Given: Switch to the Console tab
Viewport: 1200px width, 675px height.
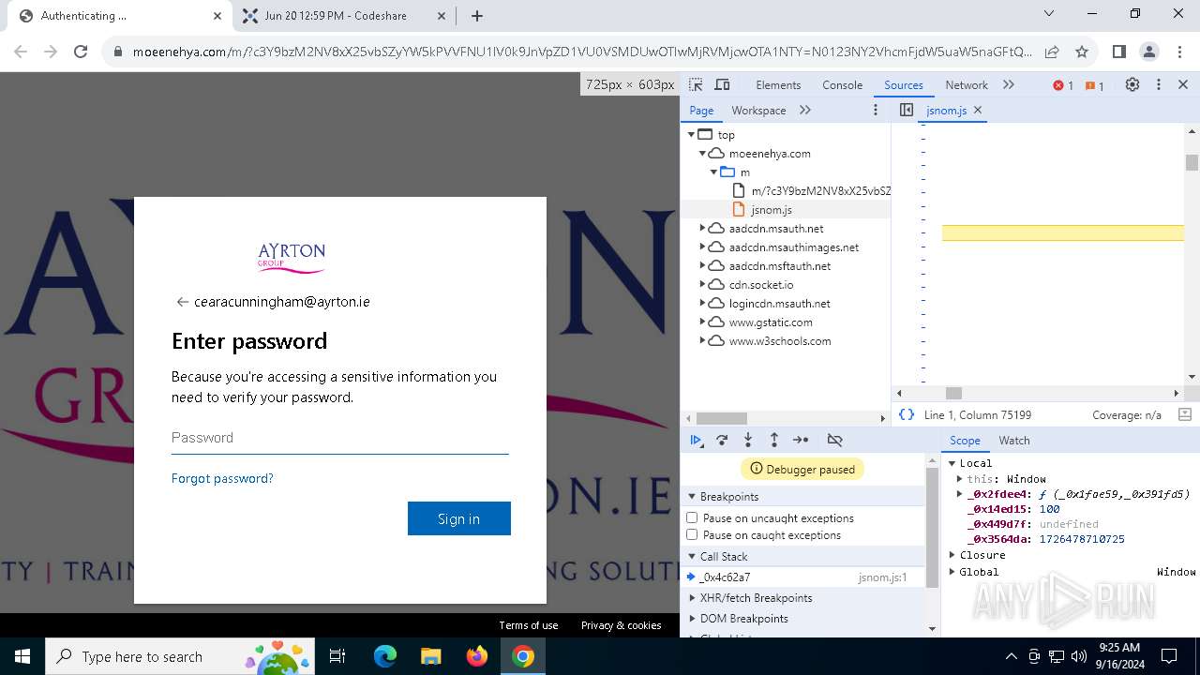Looking at the screenshot, I should pyautogui.click(x=842, y=84).
